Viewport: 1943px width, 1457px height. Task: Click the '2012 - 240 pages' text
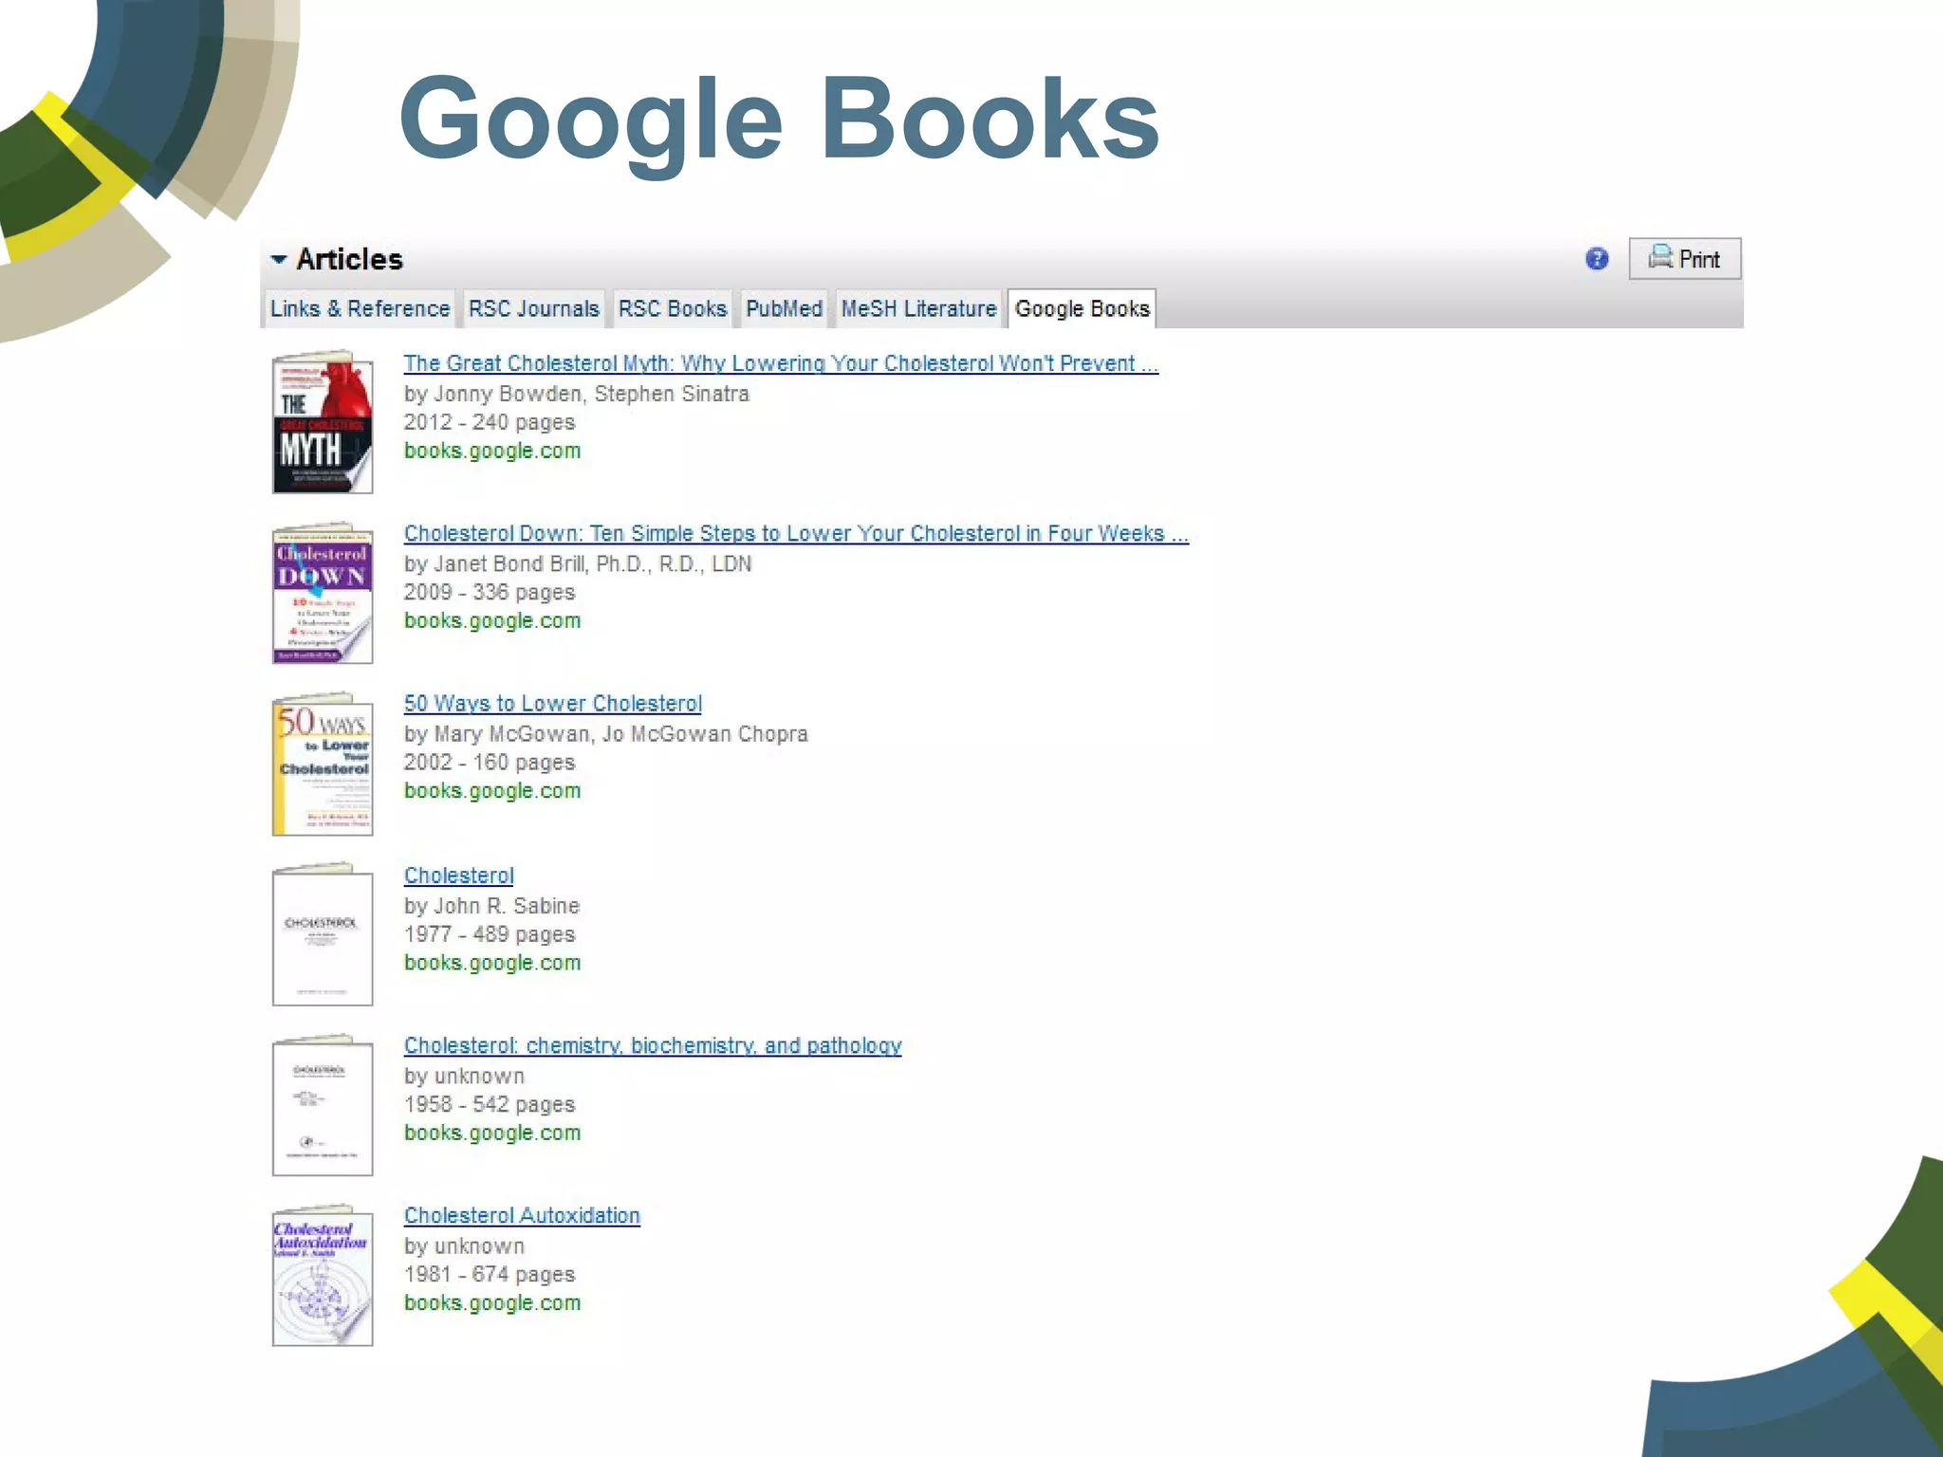pos(490,422)
